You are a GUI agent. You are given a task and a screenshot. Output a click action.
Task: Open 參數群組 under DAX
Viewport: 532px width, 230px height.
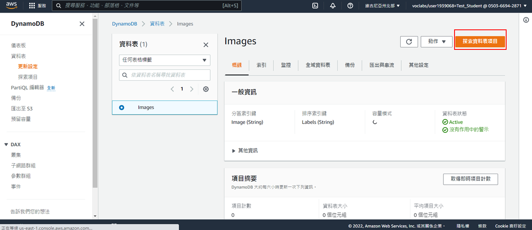tap(21, 176)
